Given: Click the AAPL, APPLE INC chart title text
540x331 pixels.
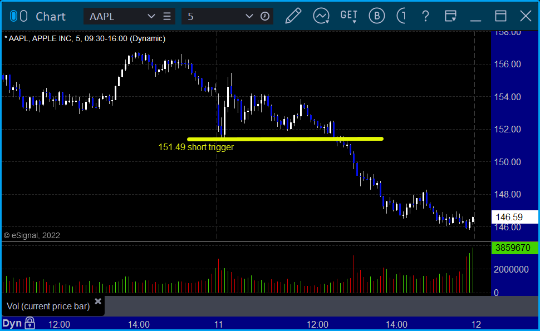Looking at the screenshot, I should click(x=85, y=38).
